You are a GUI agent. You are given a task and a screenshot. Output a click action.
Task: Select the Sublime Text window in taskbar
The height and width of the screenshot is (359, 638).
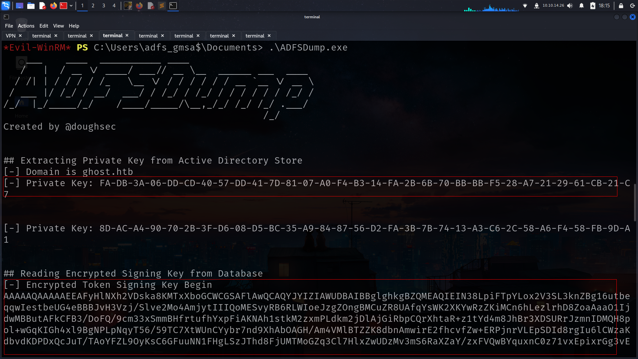162,6
